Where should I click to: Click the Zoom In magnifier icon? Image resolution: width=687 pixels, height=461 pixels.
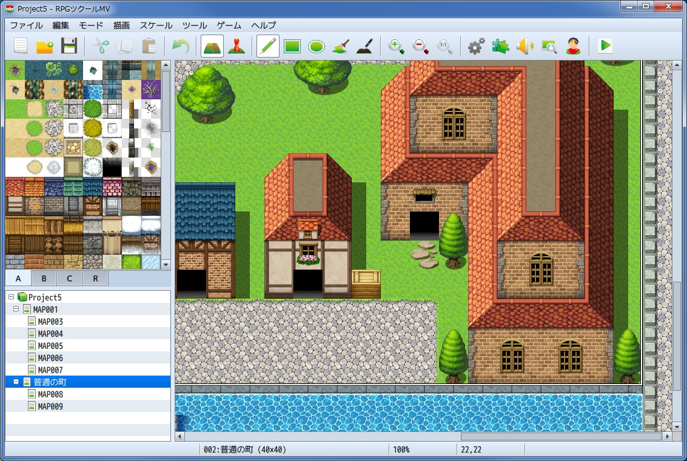click(x=396, y=45)
